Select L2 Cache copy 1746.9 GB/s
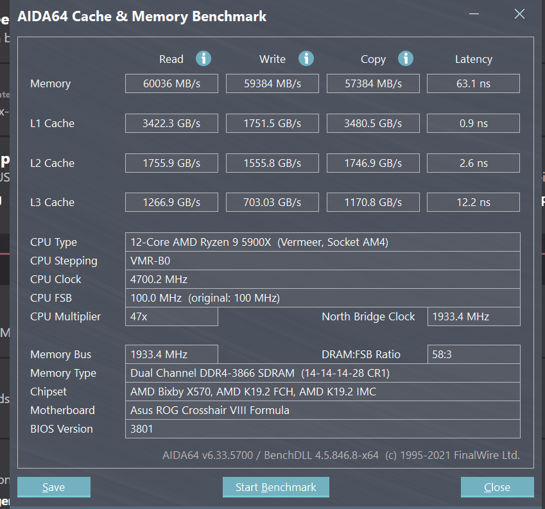 tap(374, 163)
